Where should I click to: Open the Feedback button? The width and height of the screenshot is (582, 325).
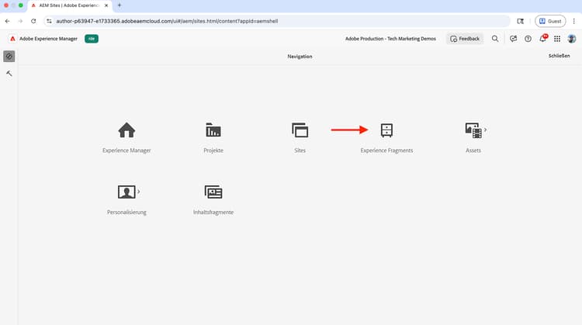tap(465, 39)
